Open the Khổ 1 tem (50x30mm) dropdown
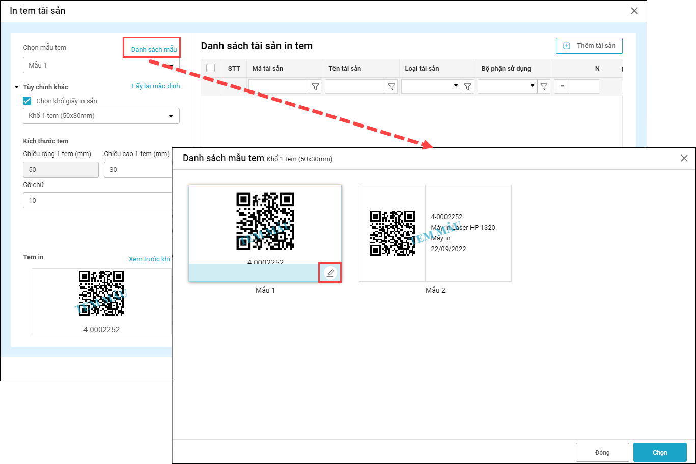 [x=101, y=116]
